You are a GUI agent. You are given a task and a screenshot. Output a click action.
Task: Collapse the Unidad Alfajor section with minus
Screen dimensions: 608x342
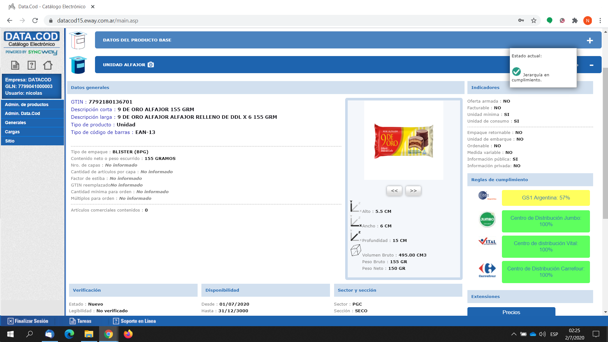click(x=591, y=65)
